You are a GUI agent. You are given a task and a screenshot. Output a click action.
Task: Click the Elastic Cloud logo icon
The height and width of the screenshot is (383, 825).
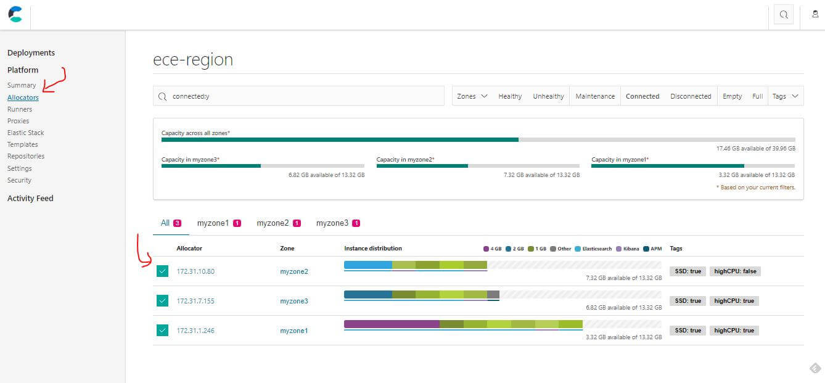[x=15, y=14]
